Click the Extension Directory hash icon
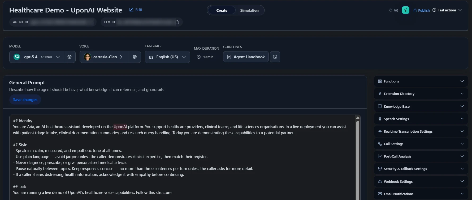The width and height of the screenshot is (472, 200). point(380,94)
